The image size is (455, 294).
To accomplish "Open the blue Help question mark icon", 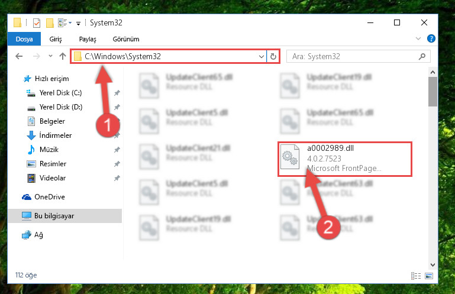I will coord(431,38).
